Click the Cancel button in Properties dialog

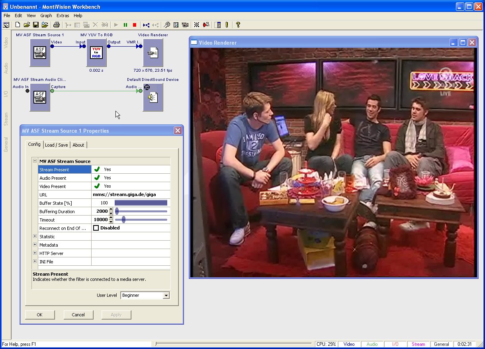[78, 315]
